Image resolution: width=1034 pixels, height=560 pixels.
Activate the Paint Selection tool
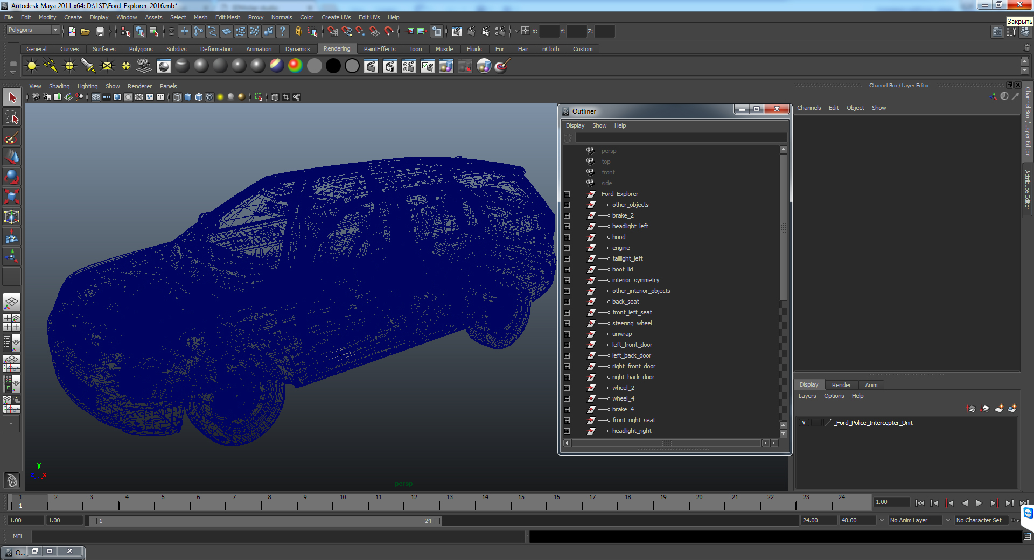12,137
